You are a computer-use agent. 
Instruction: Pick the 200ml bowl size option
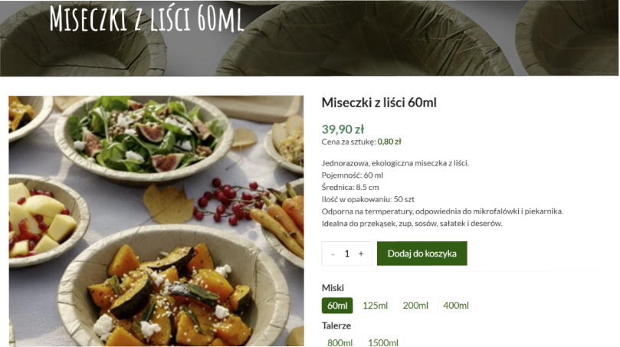pos(415,306)
